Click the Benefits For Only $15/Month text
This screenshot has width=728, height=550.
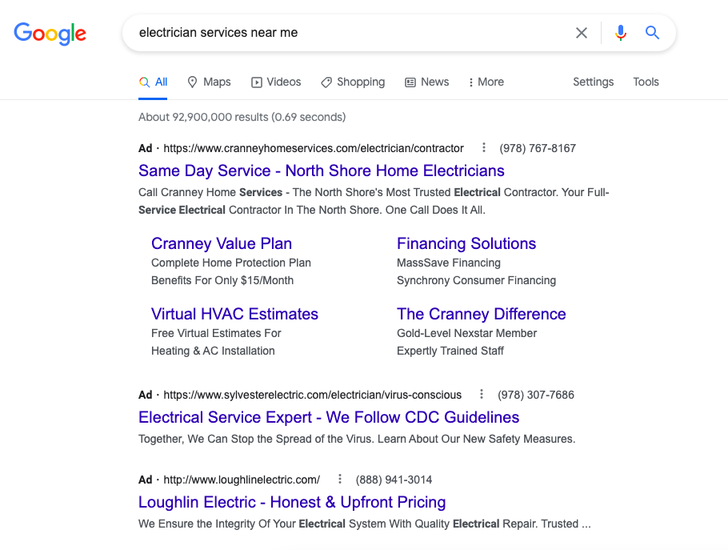click(x=222, y=280)
